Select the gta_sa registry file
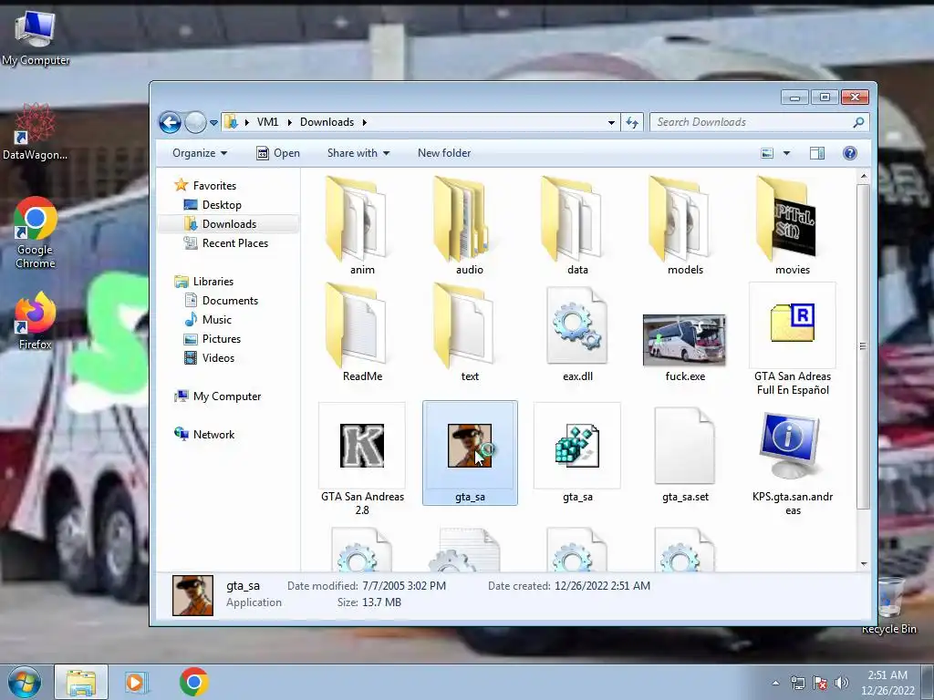This screenshot has height=700, width=934. click(577, 454)
